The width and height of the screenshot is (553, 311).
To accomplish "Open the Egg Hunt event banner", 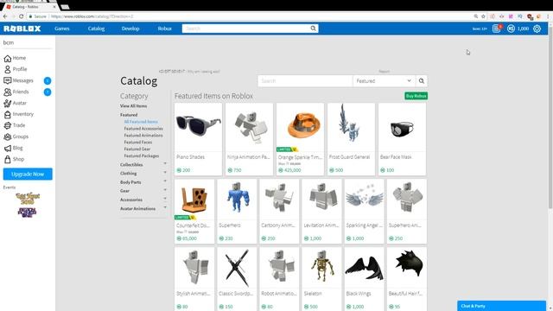I will [x=28, y=199].
